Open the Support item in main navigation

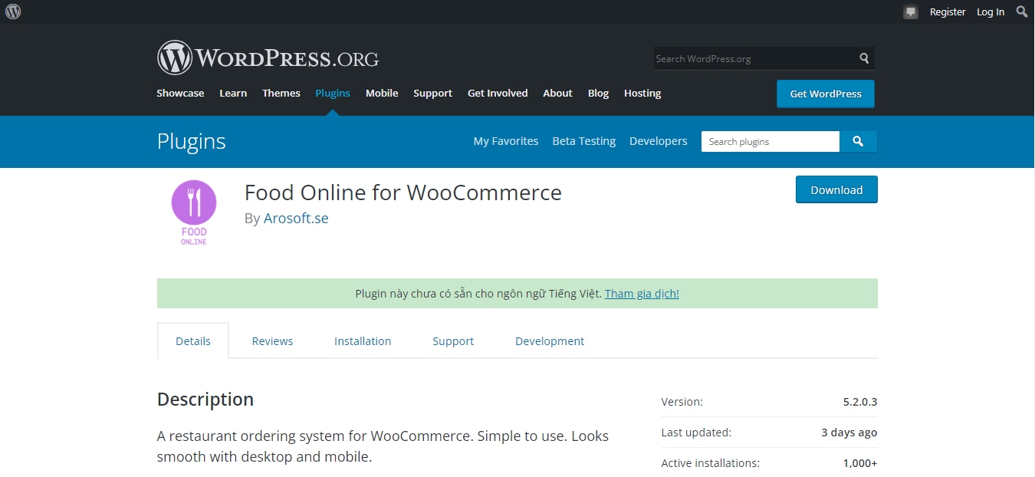click(x=432, y=93)
